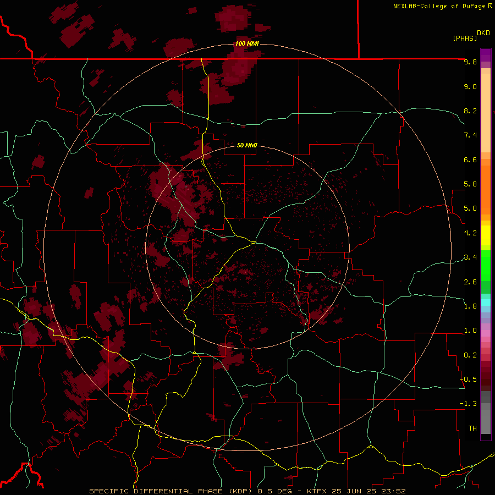Click the purple top segment of color bar
495x495 pixels.
coord(486,55)
